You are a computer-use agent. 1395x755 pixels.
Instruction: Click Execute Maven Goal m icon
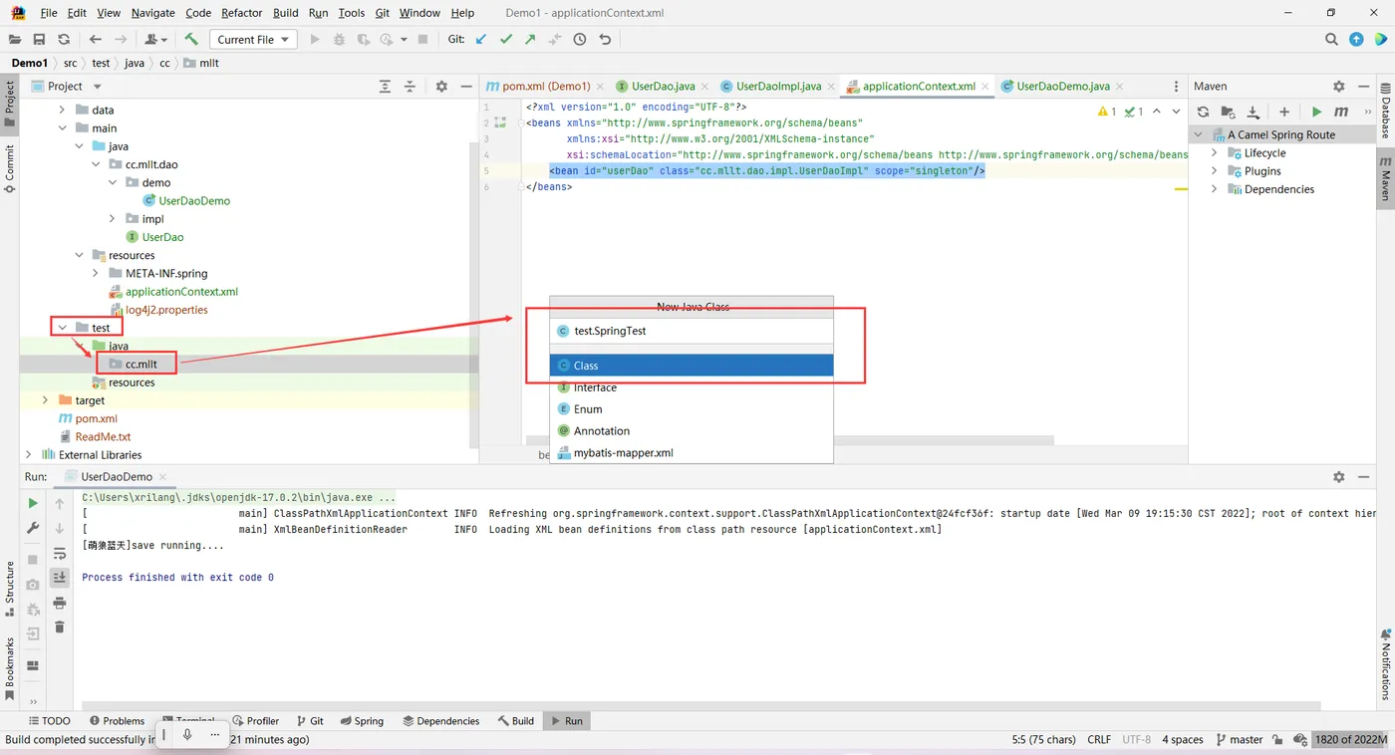point(1341,112)
